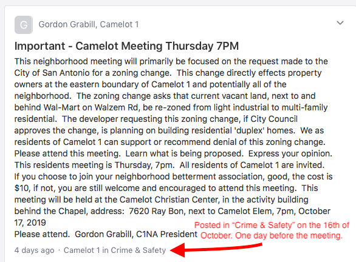This screenshot has height=262, width=356.
Task: Click the City of San Antonio text
Action: click(52, 73)
